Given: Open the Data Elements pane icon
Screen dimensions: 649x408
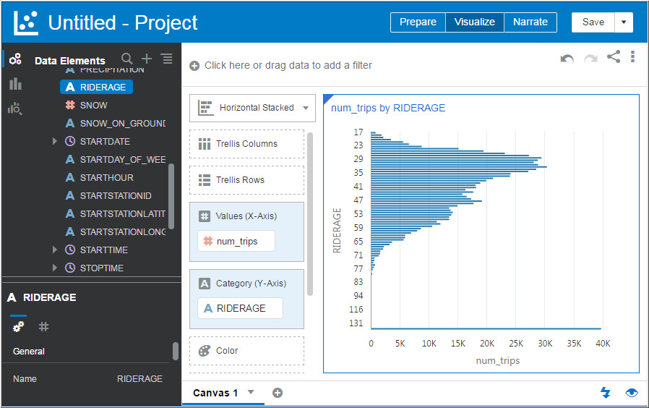Looking at the screenshot, I should coord(15,60).
